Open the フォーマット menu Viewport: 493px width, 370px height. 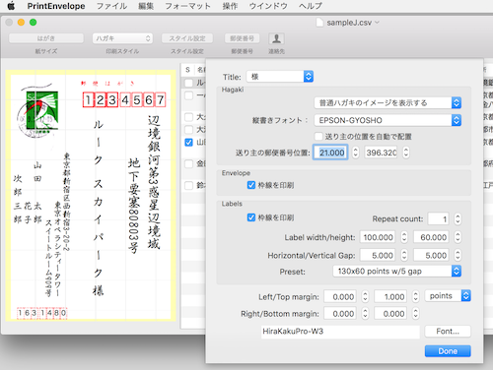point(187,6)
